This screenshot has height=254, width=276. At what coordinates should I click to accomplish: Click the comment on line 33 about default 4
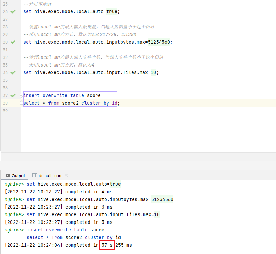coord(59,65)
